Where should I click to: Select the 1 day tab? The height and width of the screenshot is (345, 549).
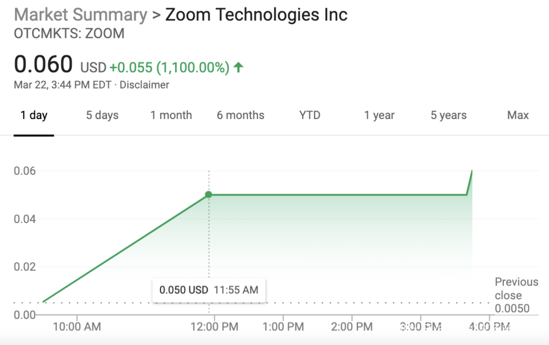(34, 116)
